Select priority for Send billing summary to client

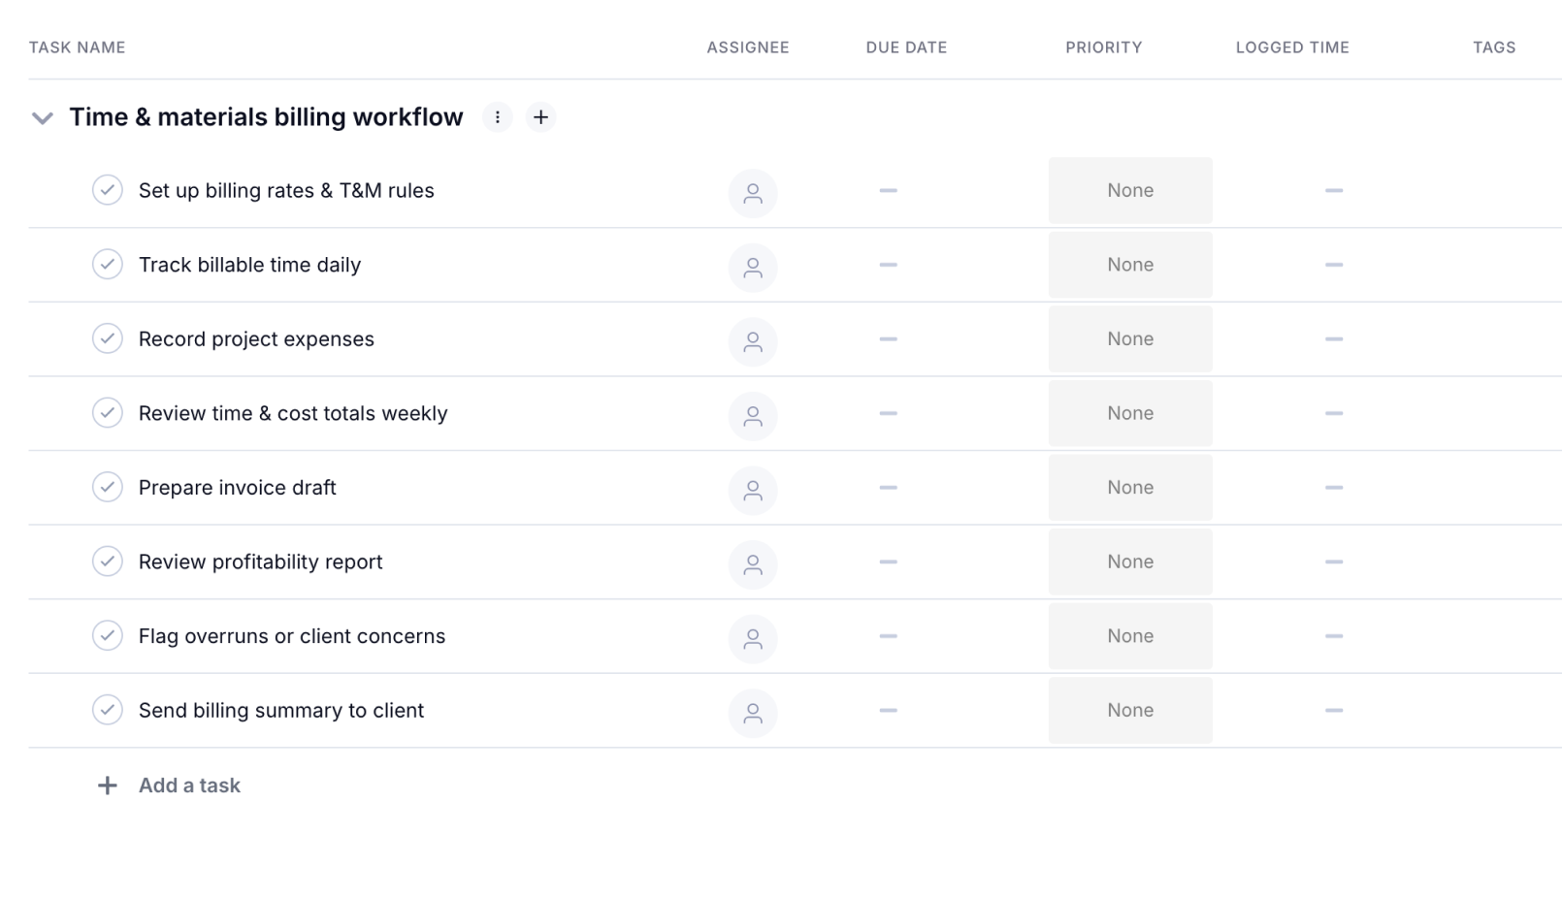[x=1129, y=710]
